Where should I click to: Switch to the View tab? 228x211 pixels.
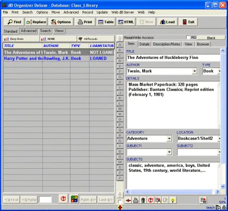[188, 44]
